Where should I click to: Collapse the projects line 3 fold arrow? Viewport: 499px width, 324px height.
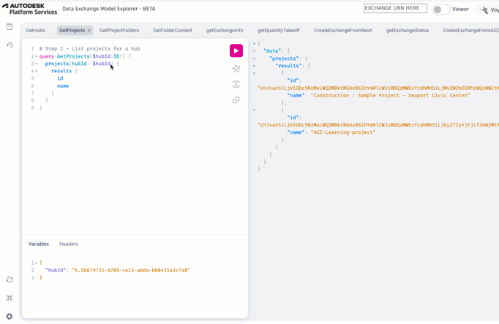(37, 64)
